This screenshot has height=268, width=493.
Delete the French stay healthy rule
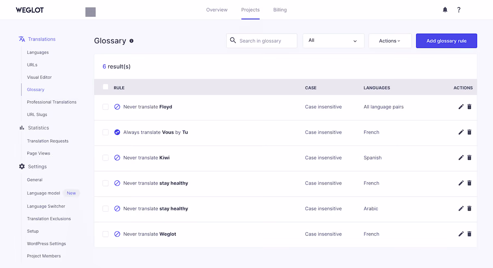[x=470, y=183]
